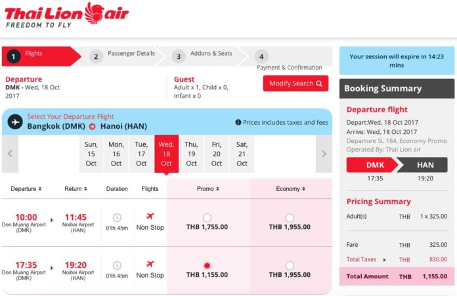Viewport: 457px width, 296px height.
Task: Click the Non Stop plane icon for 17:35 flight
Action: 150,264
